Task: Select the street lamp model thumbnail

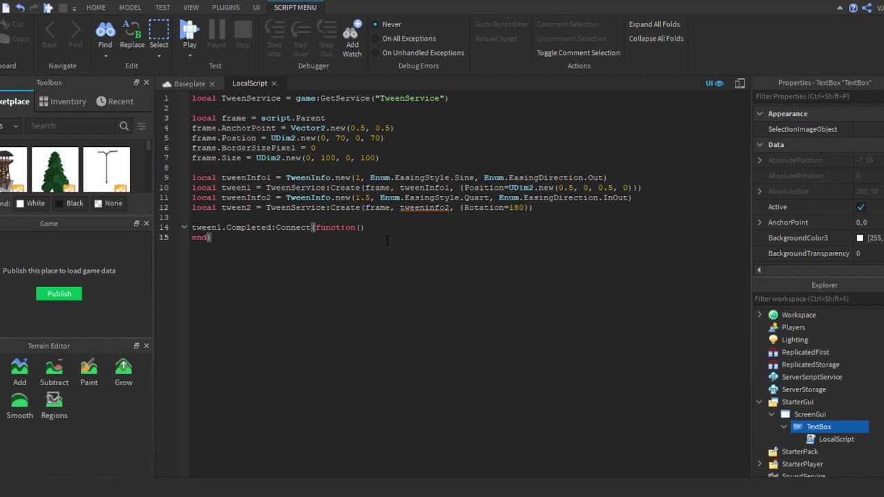Action: 106,170
